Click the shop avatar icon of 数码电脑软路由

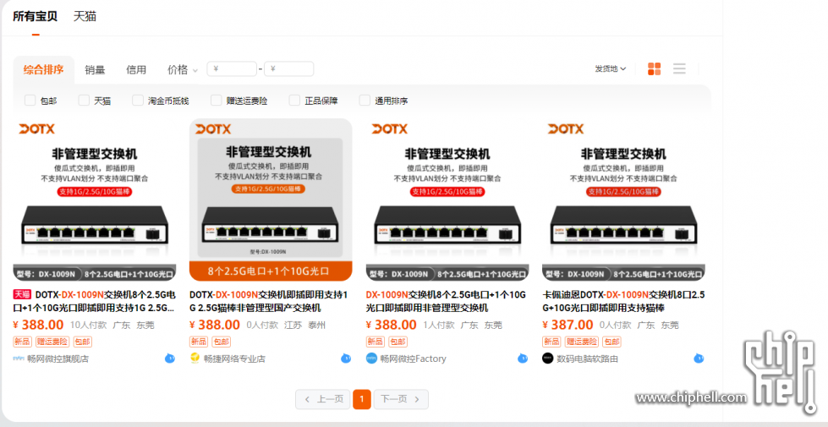547,359
